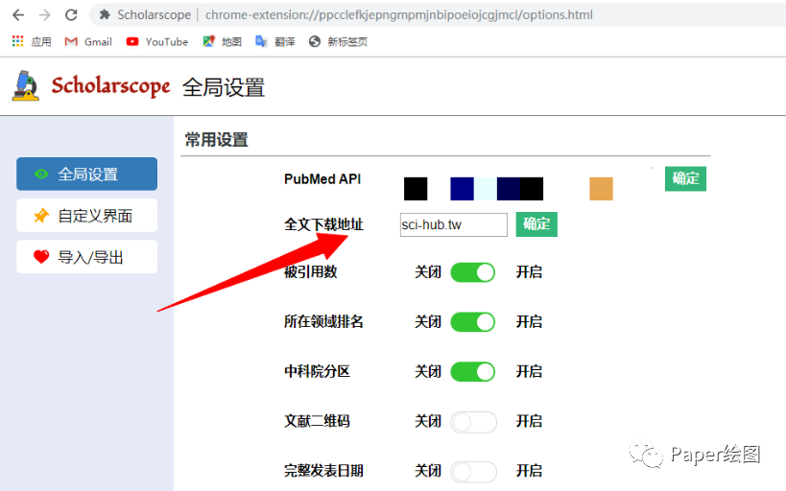Click 开启 label next to 被引用数
The width and height of the screenshot is (786, 491).
pos(530,272)
